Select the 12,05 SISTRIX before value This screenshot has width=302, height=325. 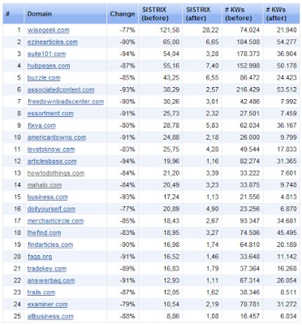(171, 292)
